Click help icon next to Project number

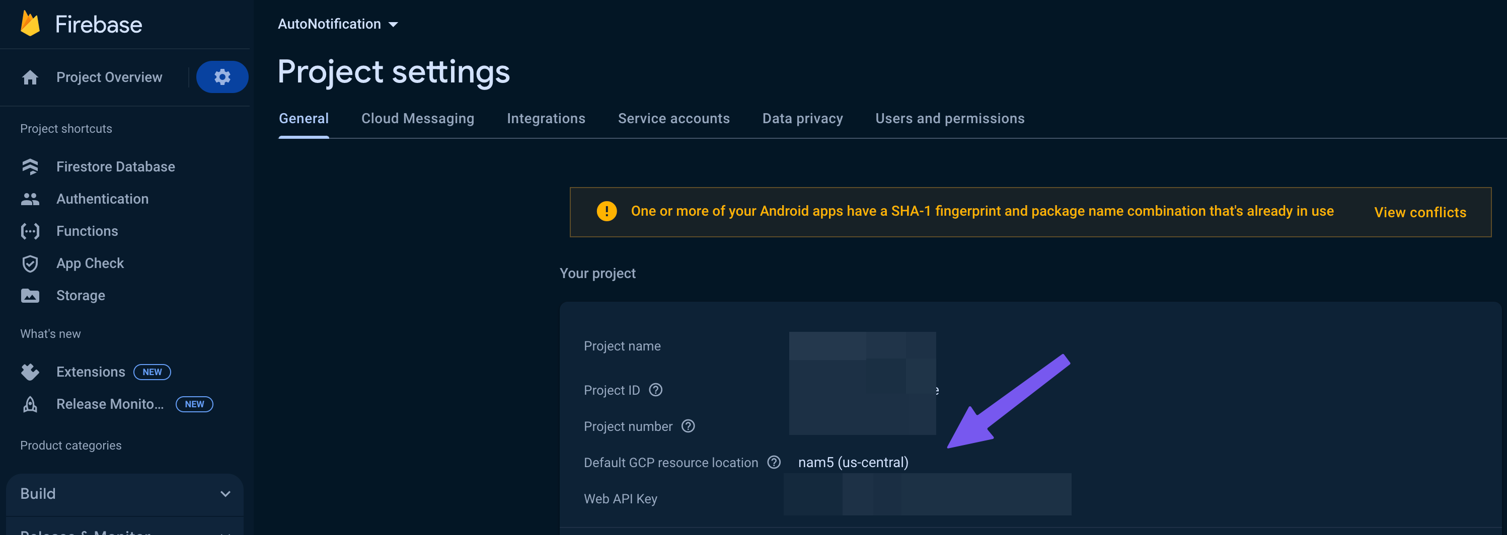pos(688,426)
